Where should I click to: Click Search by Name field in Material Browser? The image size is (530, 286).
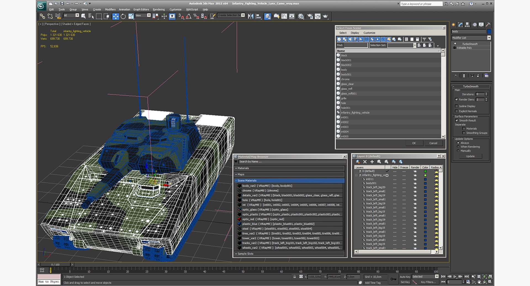pyautogui.click(x=291, y=162)
